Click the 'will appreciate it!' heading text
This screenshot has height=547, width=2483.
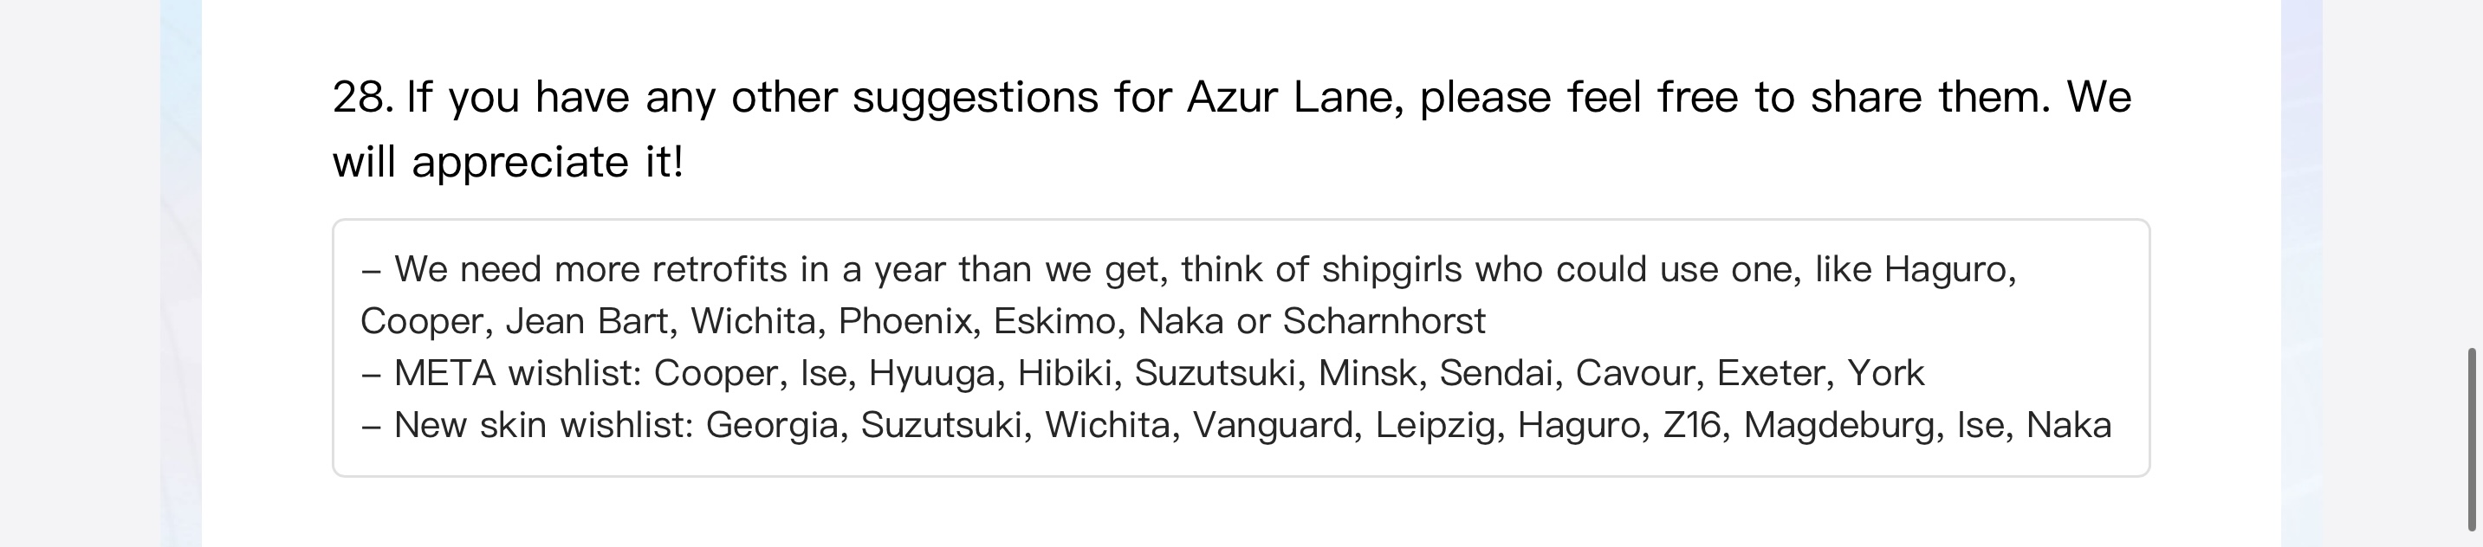[x=508, y=162]
